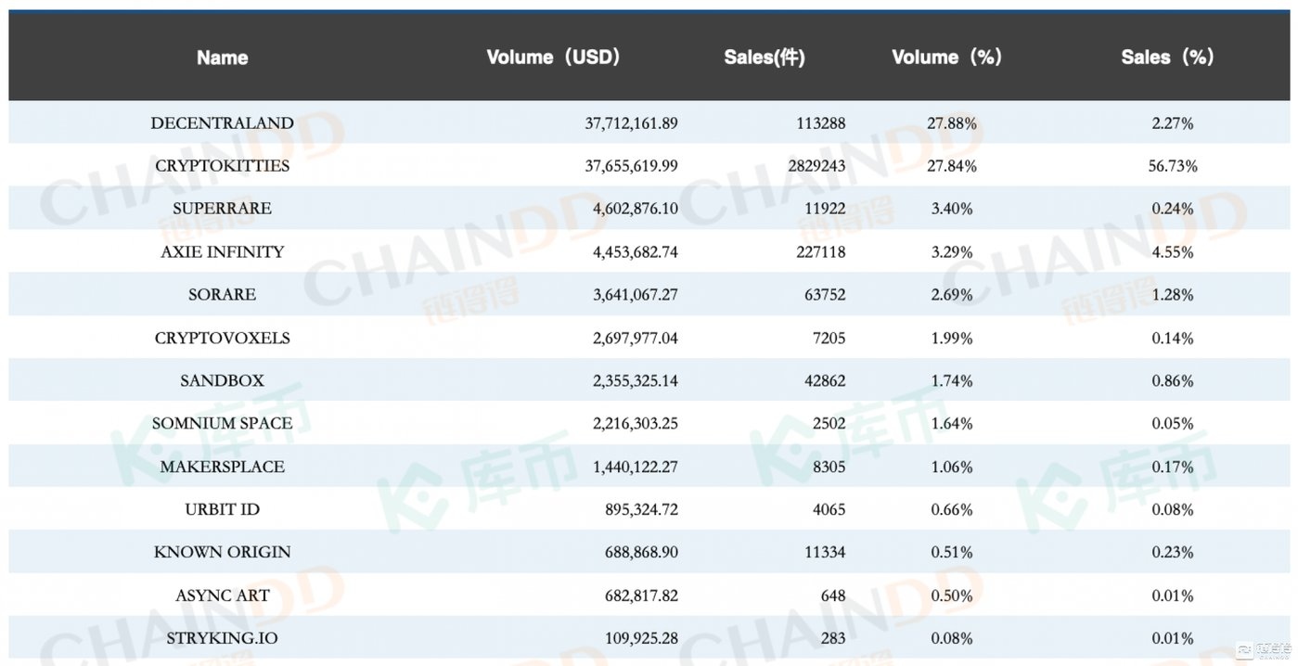The width and height of the screenshot is (1298, 666).
Task: Select the SUPERRARE name cell
Action: click(223, 209)
